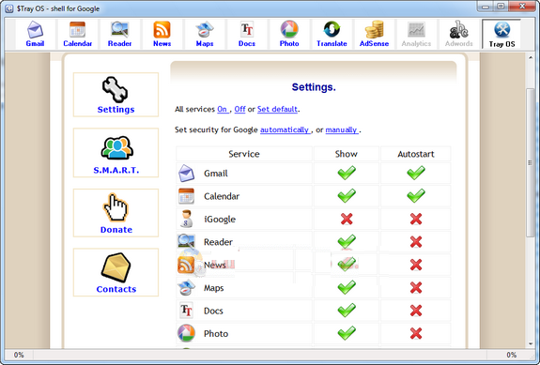This screenshot has width=540, height=365.
Task: Select the grayed Analytics toolbar icon
Action: point(416,34)
